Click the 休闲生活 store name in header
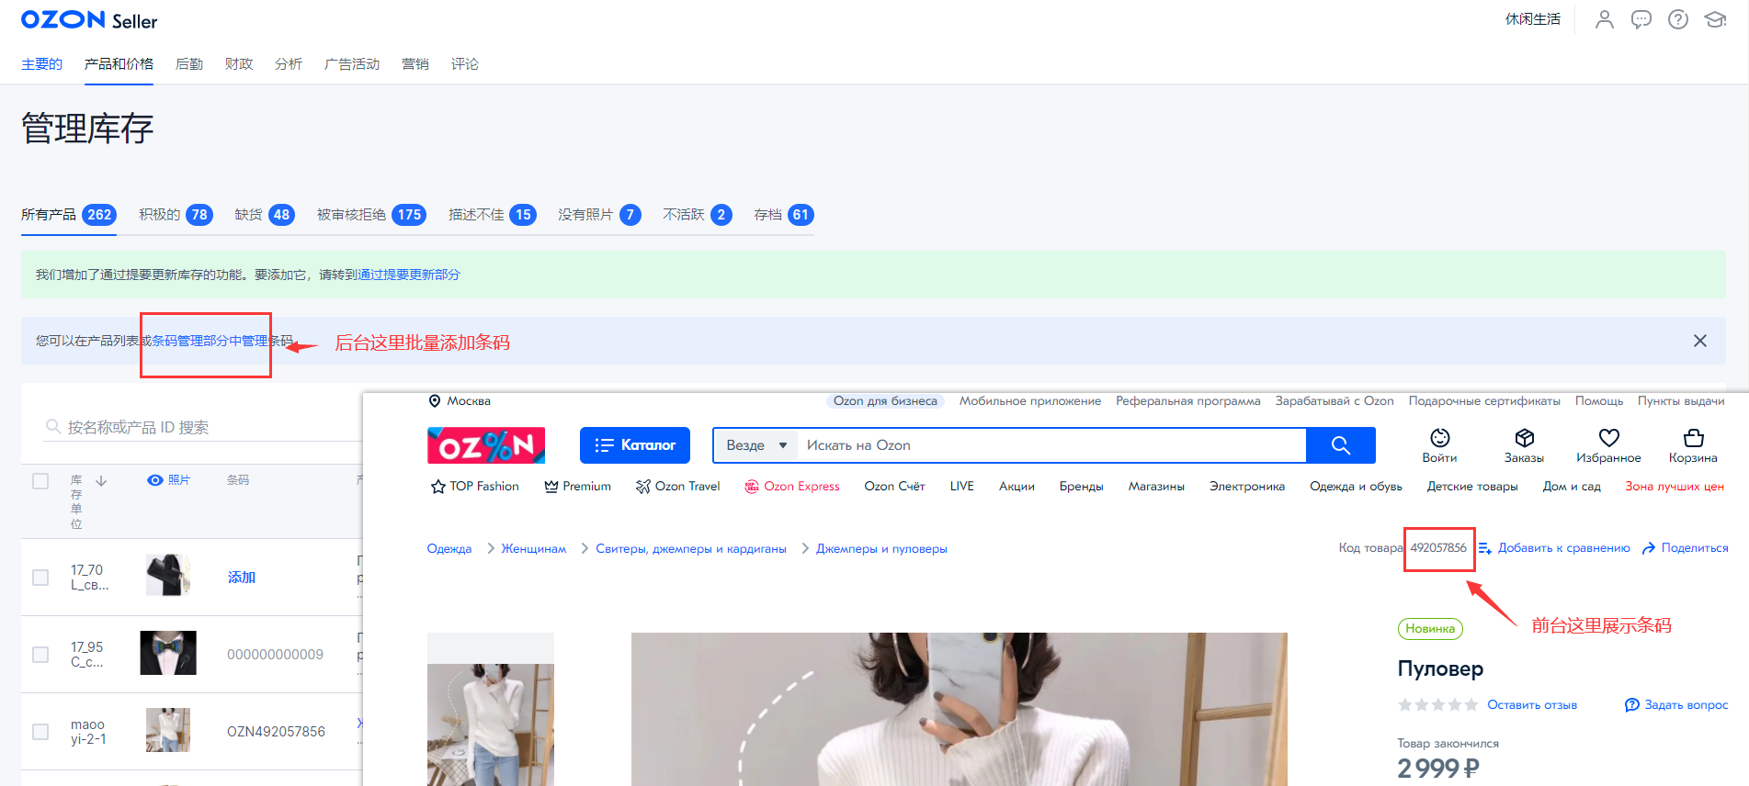This screenshot has height=786, width=1749. (x=1533, y=19)
